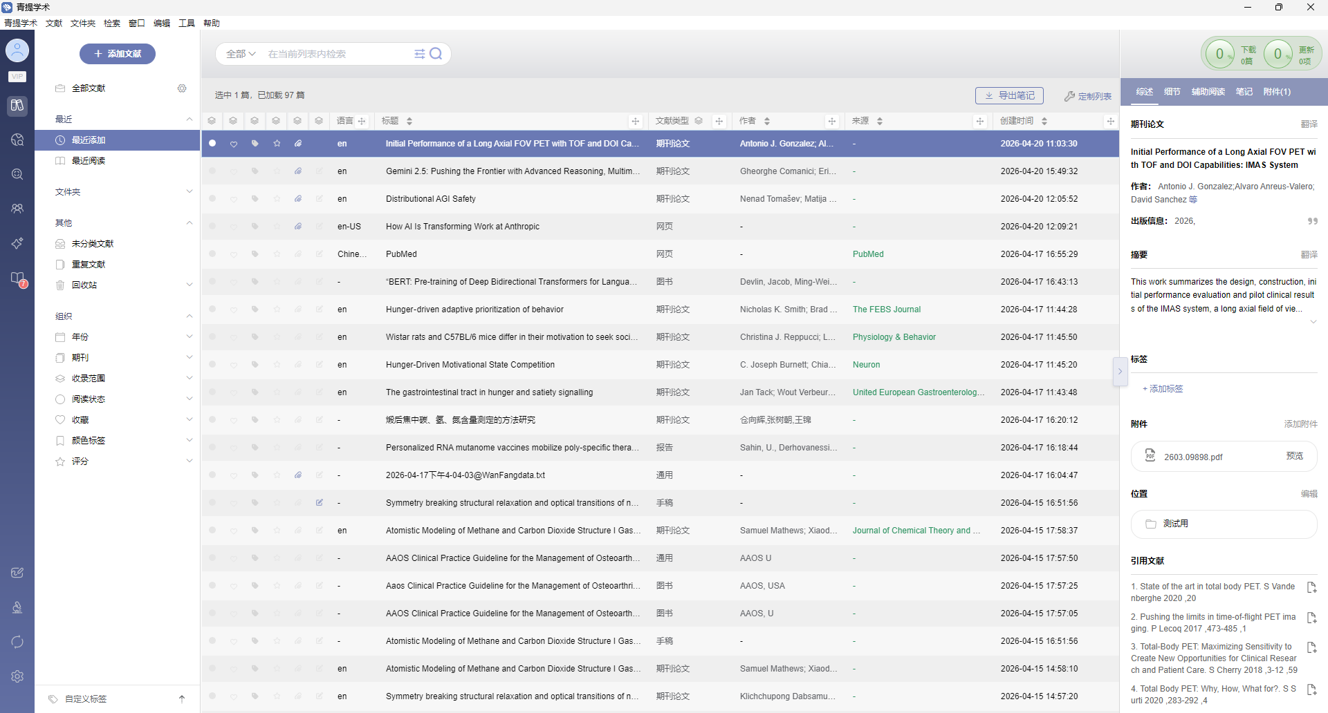Open settings gear at sidebar bottom

(x=17, y=676)
